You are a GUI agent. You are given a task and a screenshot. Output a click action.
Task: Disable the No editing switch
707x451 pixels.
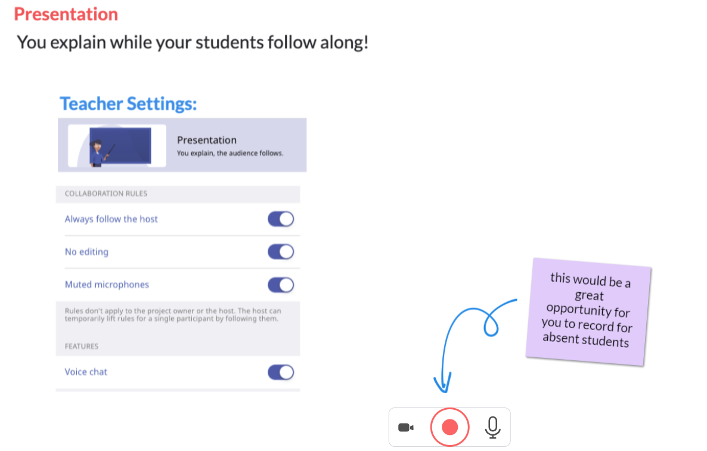point(280,252)
